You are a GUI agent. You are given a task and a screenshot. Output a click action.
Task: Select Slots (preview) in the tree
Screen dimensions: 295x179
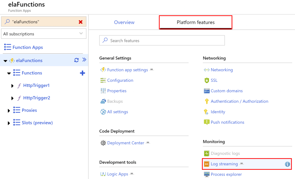point(37,123)
